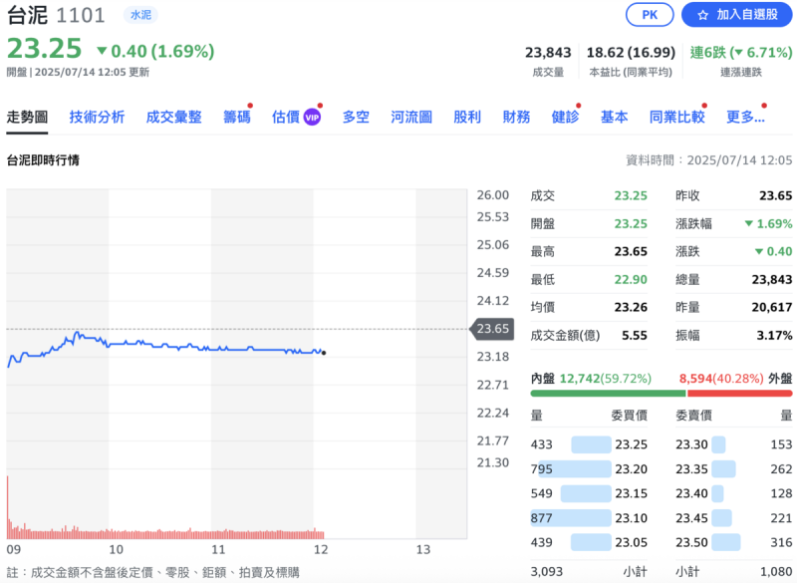Click the ask price 23.45 row

click(734, 518)
